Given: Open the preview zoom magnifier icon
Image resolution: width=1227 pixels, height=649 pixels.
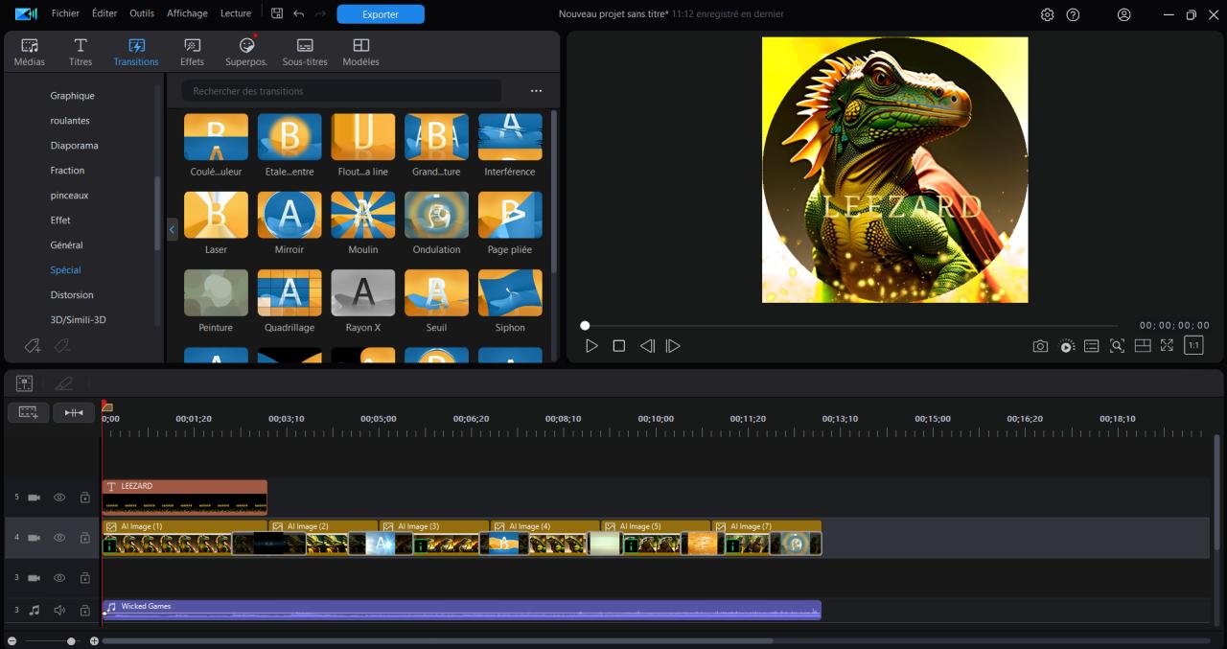Looking at the screenshot, I should click(1117, 346).
